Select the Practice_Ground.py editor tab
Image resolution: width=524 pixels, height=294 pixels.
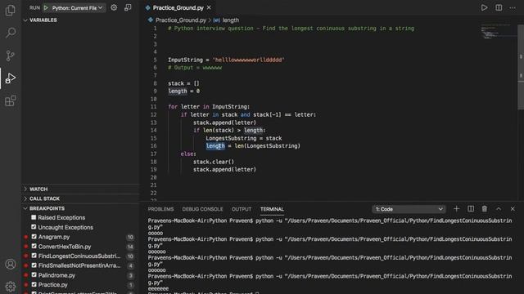pyautogui.click(x=178, y=7)
